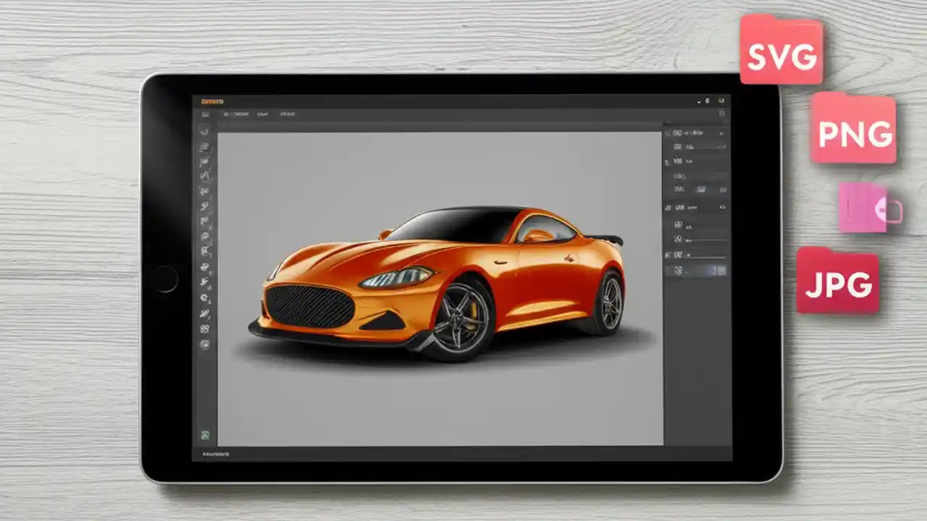Click the green snap icon at the toolbar bottom
Screen dimensions: 927x521
coord(205,434)
